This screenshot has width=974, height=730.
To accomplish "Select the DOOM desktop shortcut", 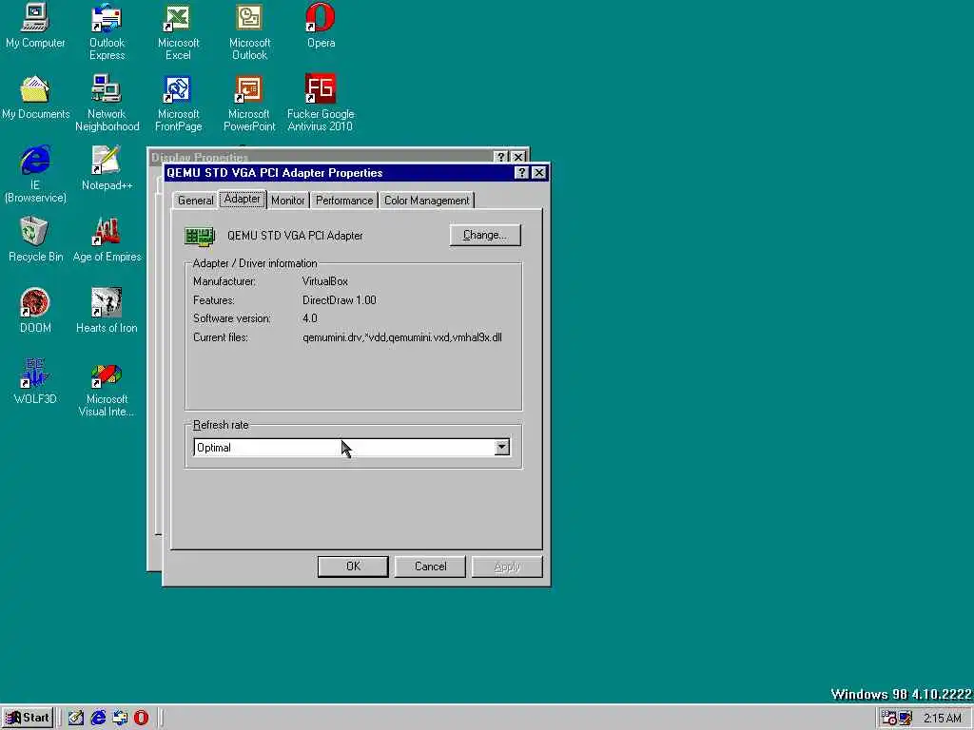I will click(35, 311).
